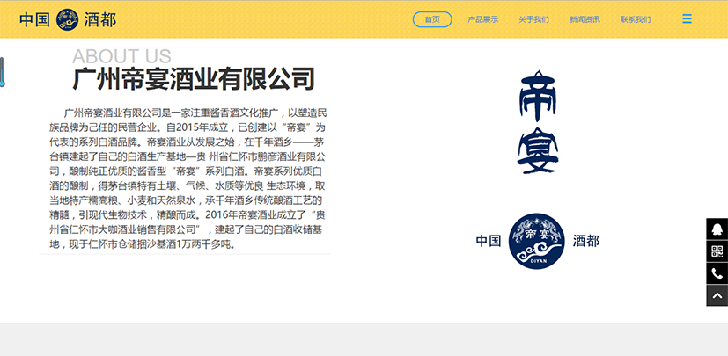Viewport: 728px width, 356px height.
Task: Click the ABOUT US heading
Action: (121, 56)
